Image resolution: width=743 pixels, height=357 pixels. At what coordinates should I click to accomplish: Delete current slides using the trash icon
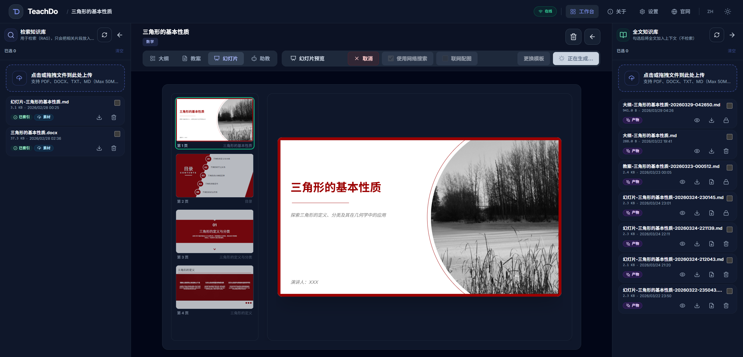[x=573, y=37]
